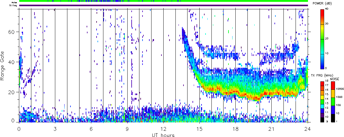Select the 16 label on the TX FRQ legend
This screenshot has height=137, width=344.
coord(327,90)
